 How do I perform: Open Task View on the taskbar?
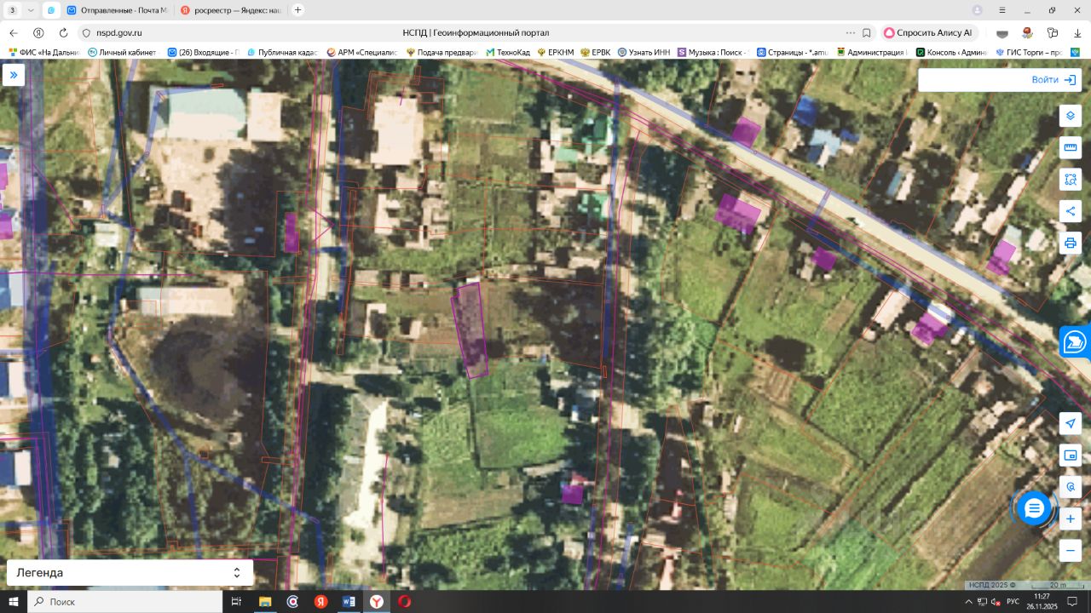point(236,601)
